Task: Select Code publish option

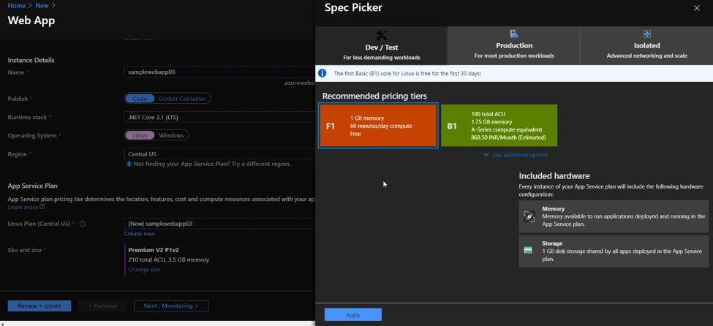Action: [140, 99]
